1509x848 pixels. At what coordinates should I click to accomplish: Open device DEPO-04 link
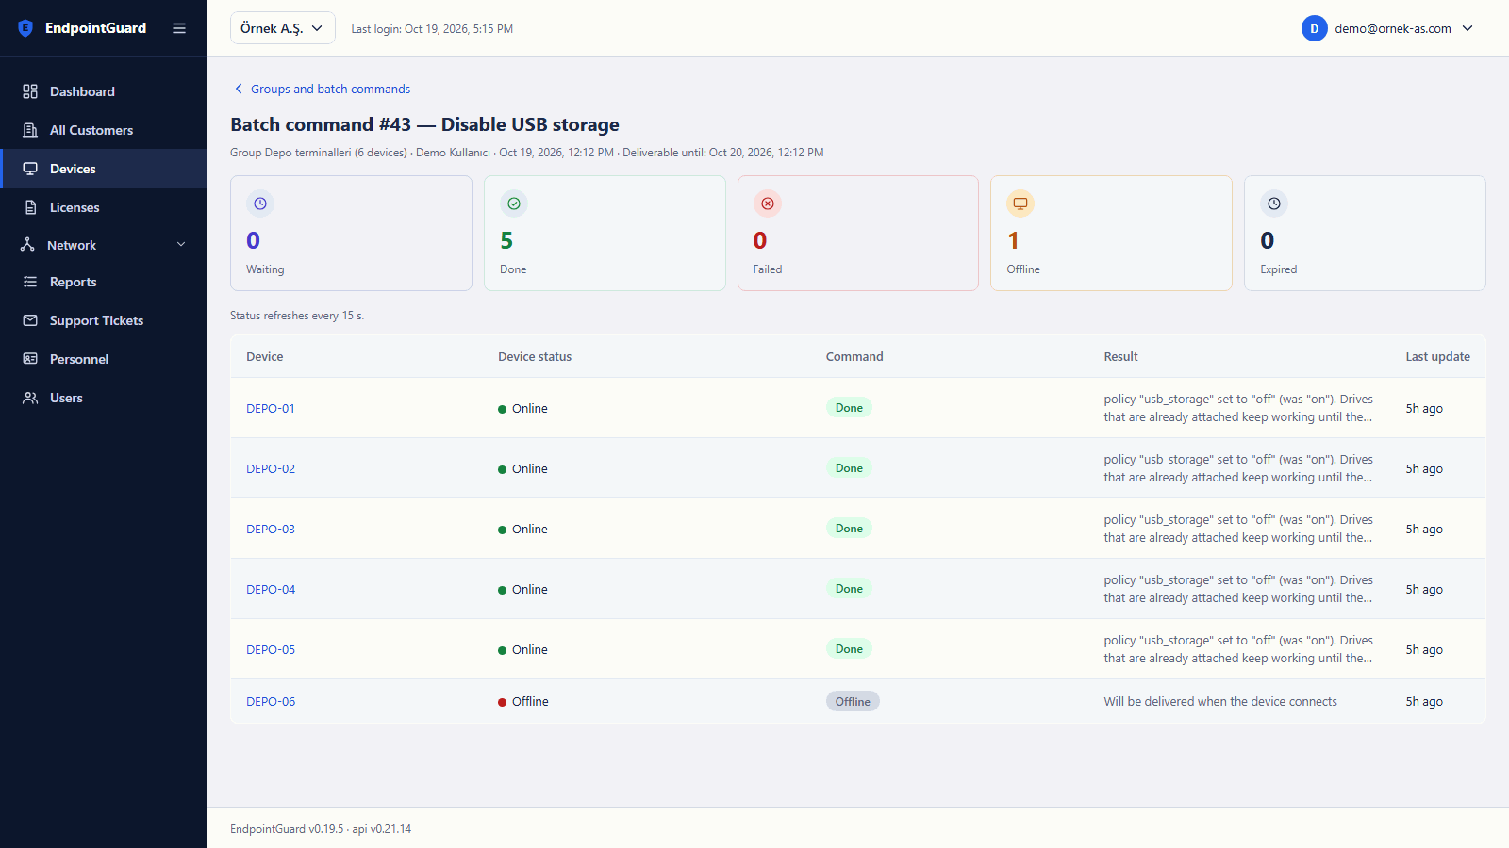(271, 589)
